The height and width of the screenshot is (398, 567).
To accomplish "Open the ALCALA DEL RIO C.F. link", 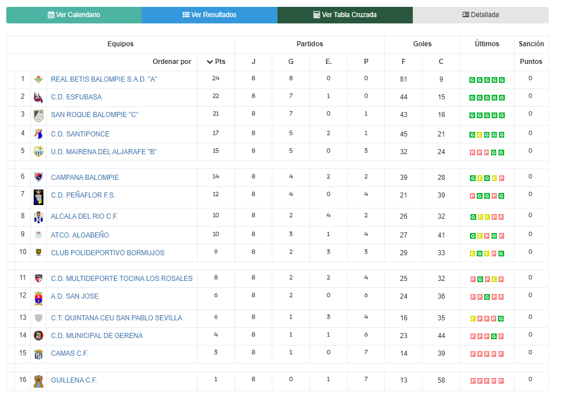I will [x=85, y=216].
